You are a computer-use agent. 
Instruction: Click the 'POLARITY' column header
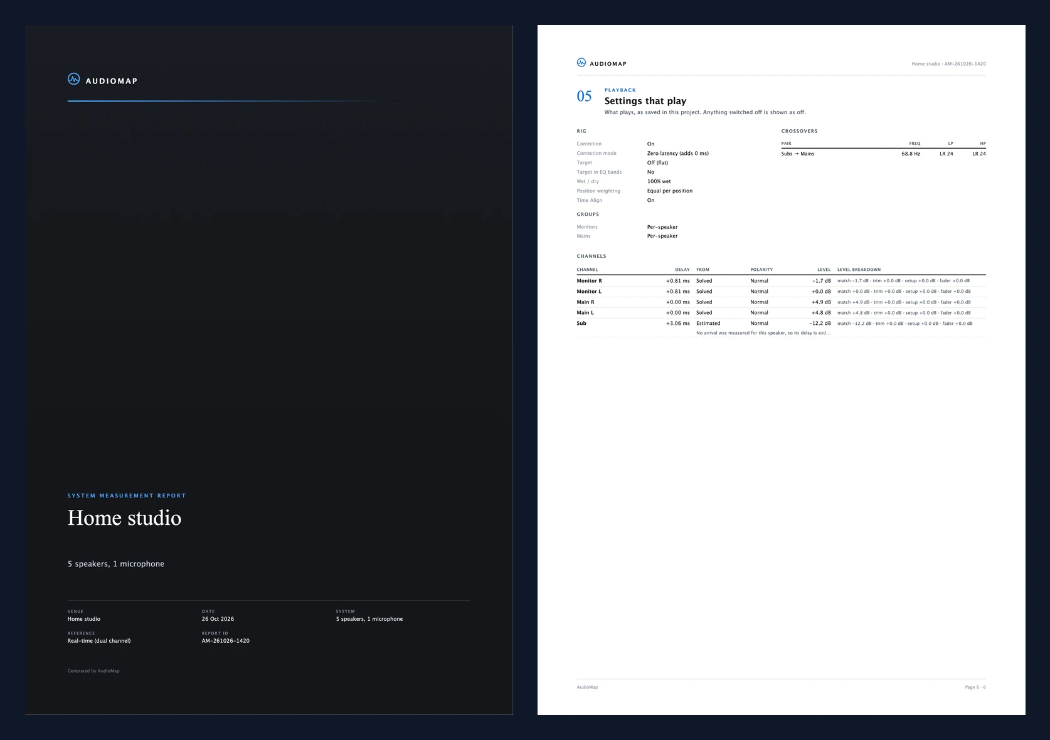pos(761,270)
